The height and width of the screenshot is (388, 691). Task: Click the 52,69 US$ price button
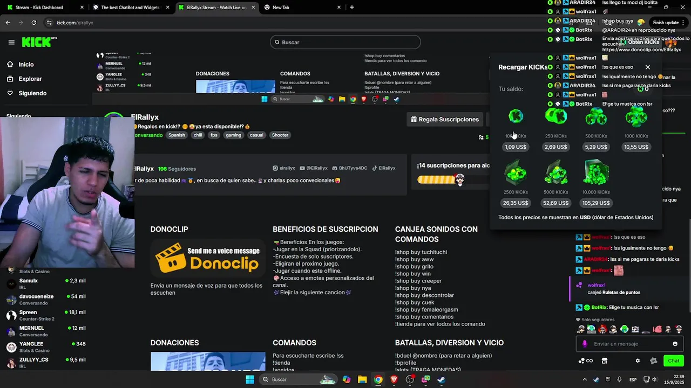(555, 203)
